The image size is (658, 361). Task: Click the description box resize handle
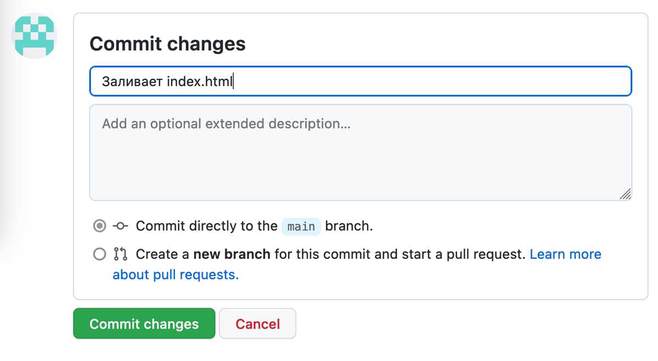pyautogui.click(x=625, y=194)
